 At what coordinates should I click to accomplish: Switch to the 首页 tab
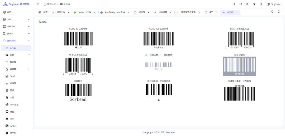click(43, 12)
